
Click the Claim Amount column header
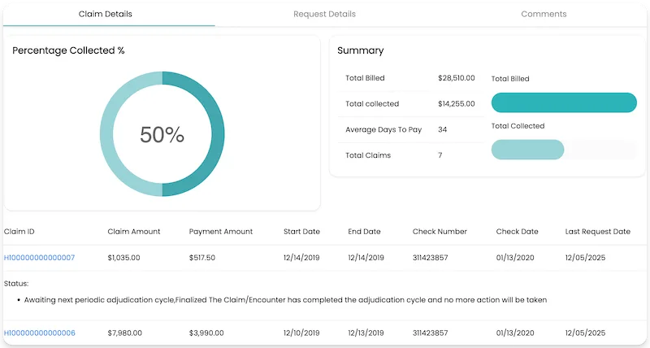134,232
